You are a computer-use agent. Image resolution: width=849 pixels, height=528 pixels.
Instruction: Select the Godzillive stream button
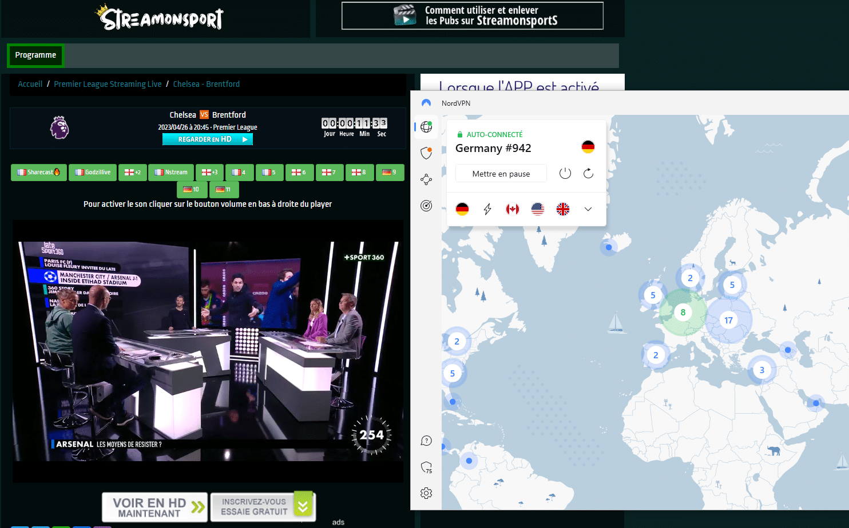click(93, 172)
